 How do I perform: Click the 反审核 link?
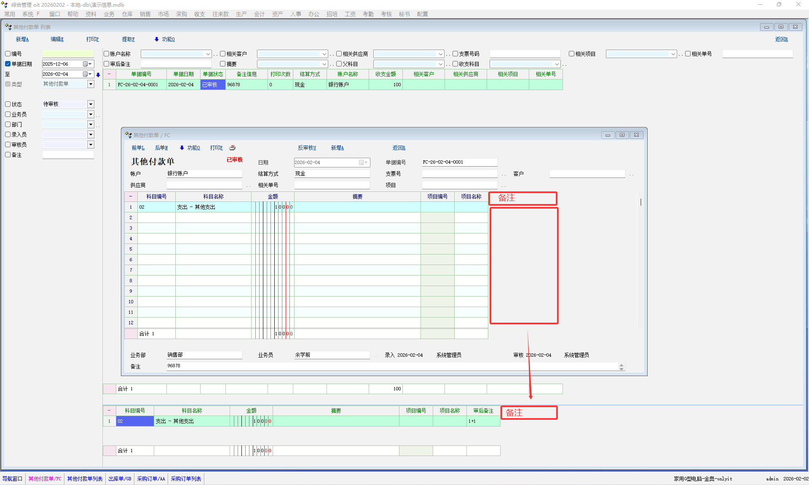click(x=307, y=148)
